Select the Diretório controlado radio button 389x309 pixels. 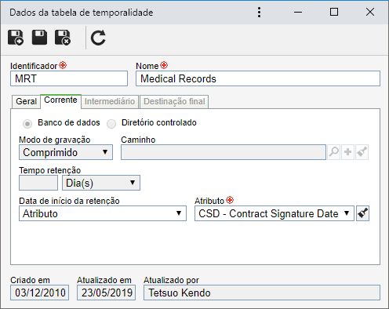coord(111,124)
